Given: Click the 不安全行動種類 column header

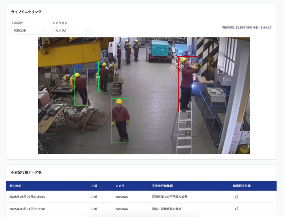Looking at the screenshot, I should (162, 186).
